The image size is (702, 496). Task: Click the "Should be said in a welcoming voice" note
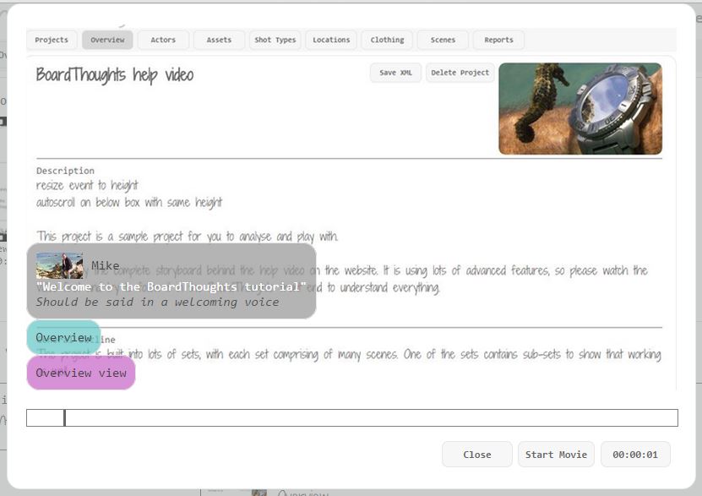tap(158, 303)
